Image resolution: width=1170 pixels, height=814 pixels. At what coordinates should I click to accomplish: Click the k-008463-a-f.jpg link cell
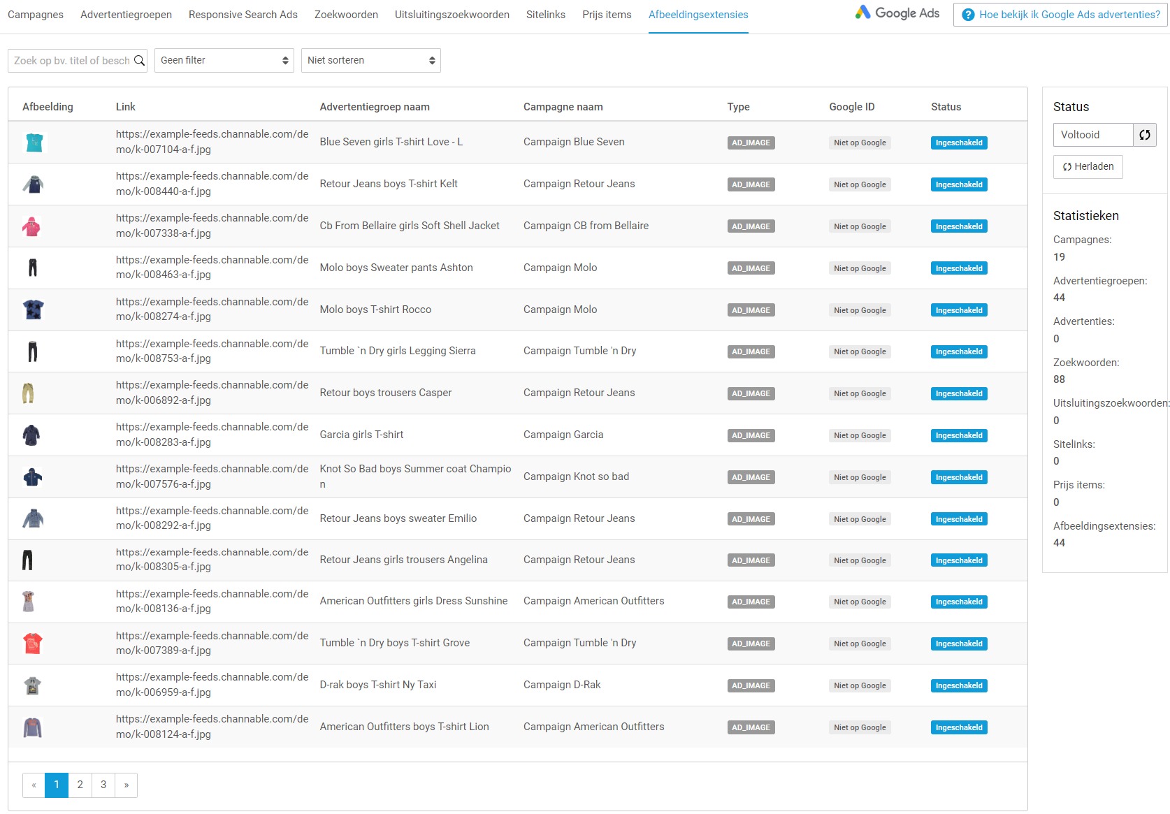coord(212,267)
